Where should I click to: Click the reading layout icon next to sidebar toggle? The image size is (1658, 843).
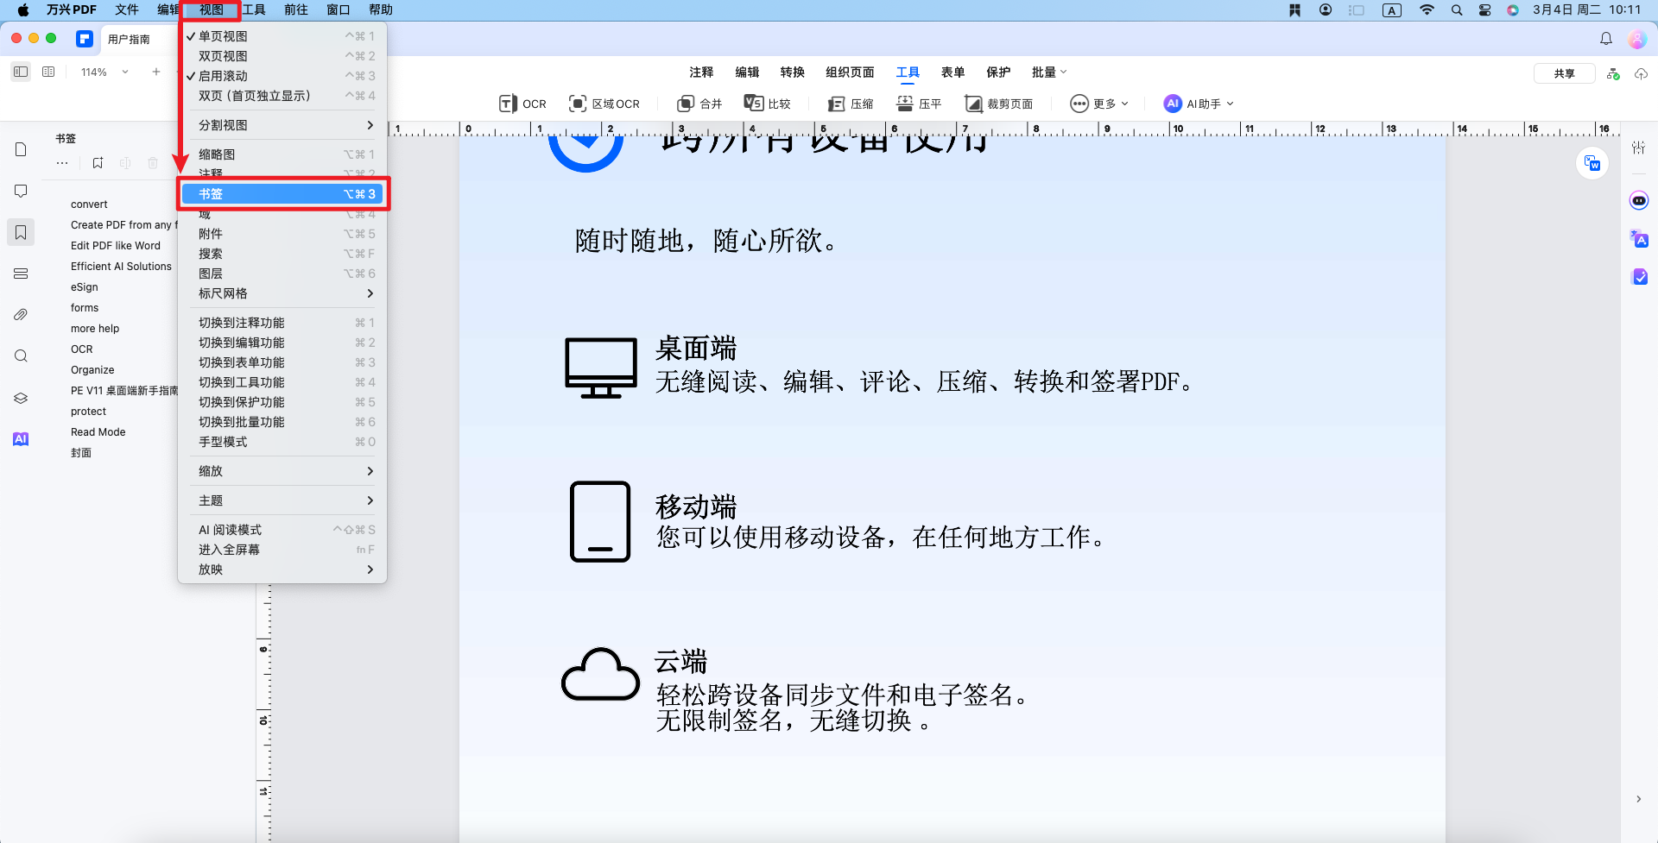pos(48,72)
